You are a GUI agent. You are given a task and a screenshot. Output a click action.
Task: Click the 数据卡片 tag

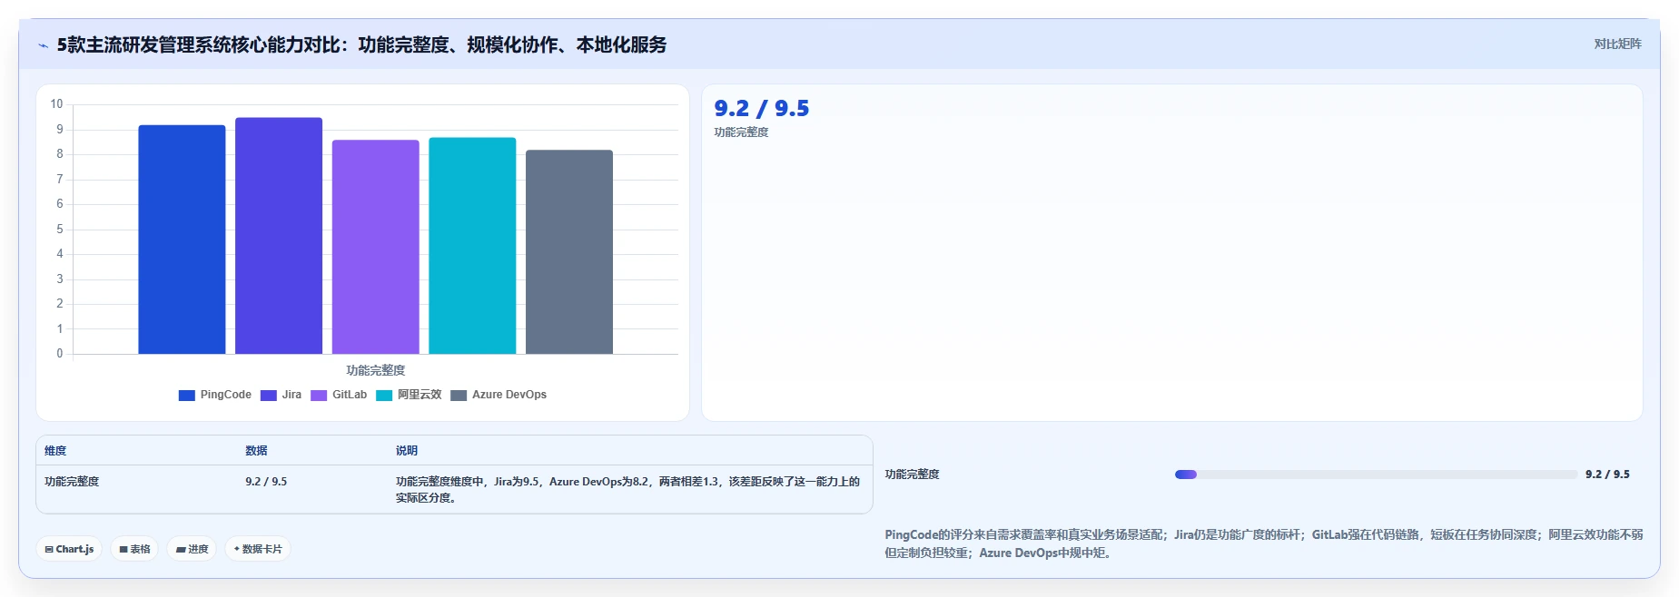(258, 549)
